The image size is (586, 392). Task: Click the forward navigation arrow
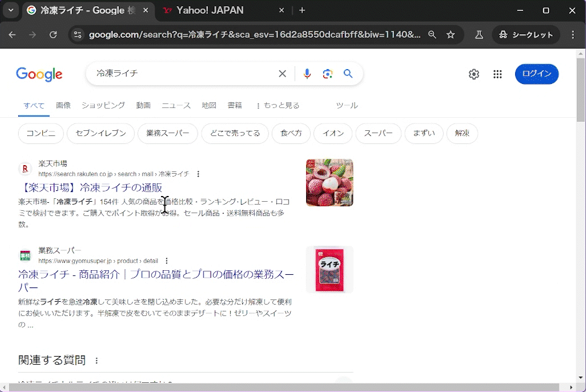tap(33, 35)
